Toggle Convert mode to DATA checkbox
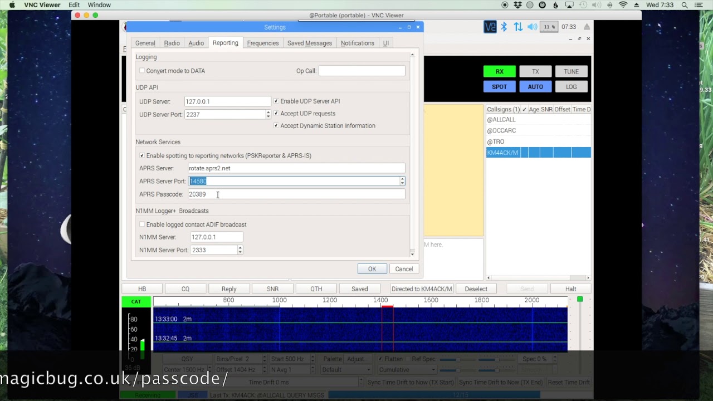 [142, 71]
